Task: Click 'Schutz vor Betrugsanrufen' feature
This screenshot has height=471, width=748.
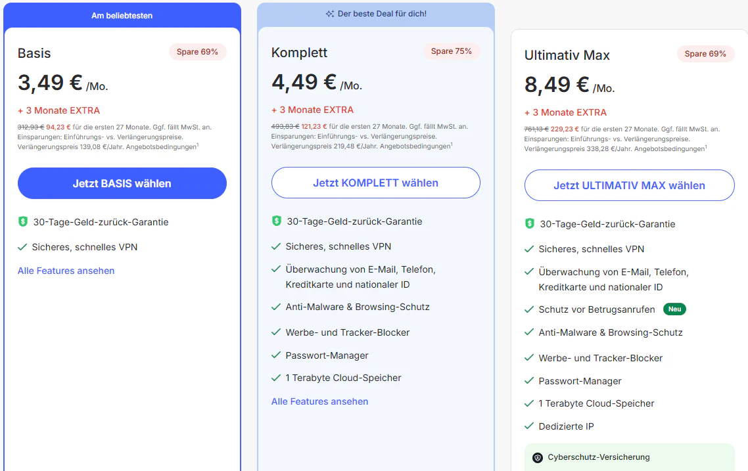Action: click(597, 309)
